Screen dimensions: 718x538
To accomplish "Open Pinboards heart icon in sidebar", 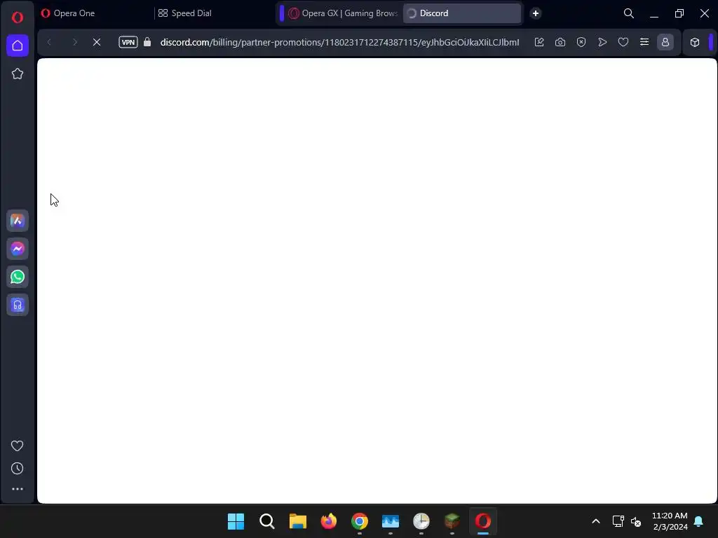I will pyautogui.click(x=18, y=446).
